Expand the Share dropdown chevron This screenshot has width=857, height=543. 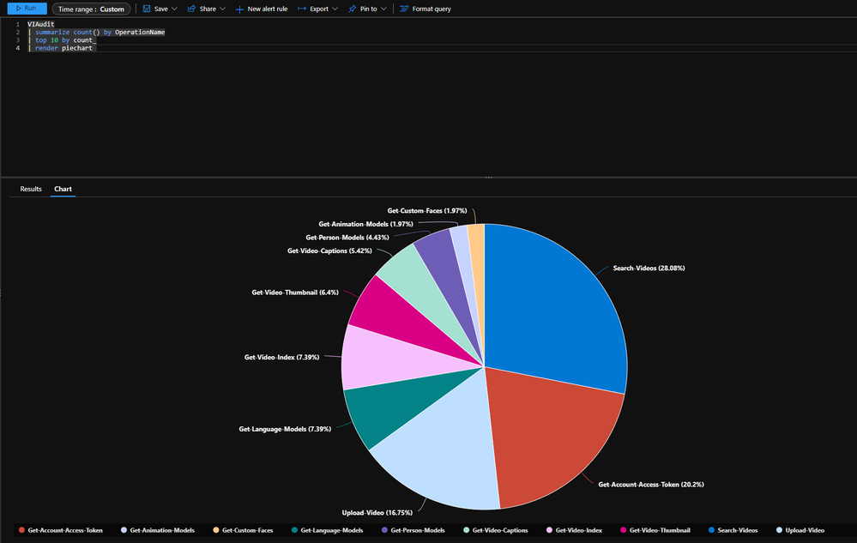pos(222,9)
